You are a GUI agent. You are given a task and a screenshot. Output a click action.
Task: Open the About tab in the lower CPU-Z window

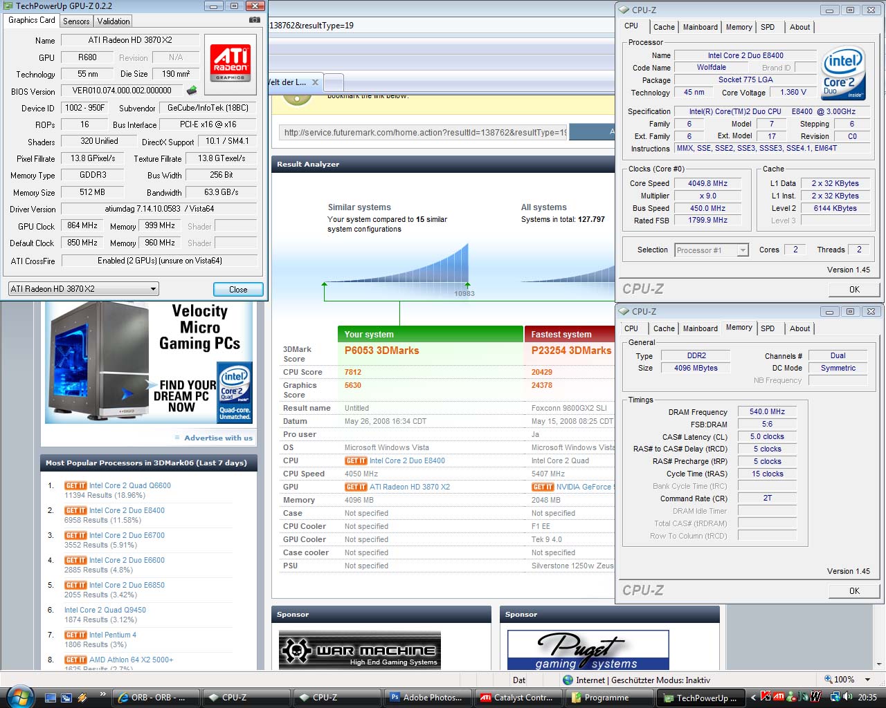click(x=799, y=328)
